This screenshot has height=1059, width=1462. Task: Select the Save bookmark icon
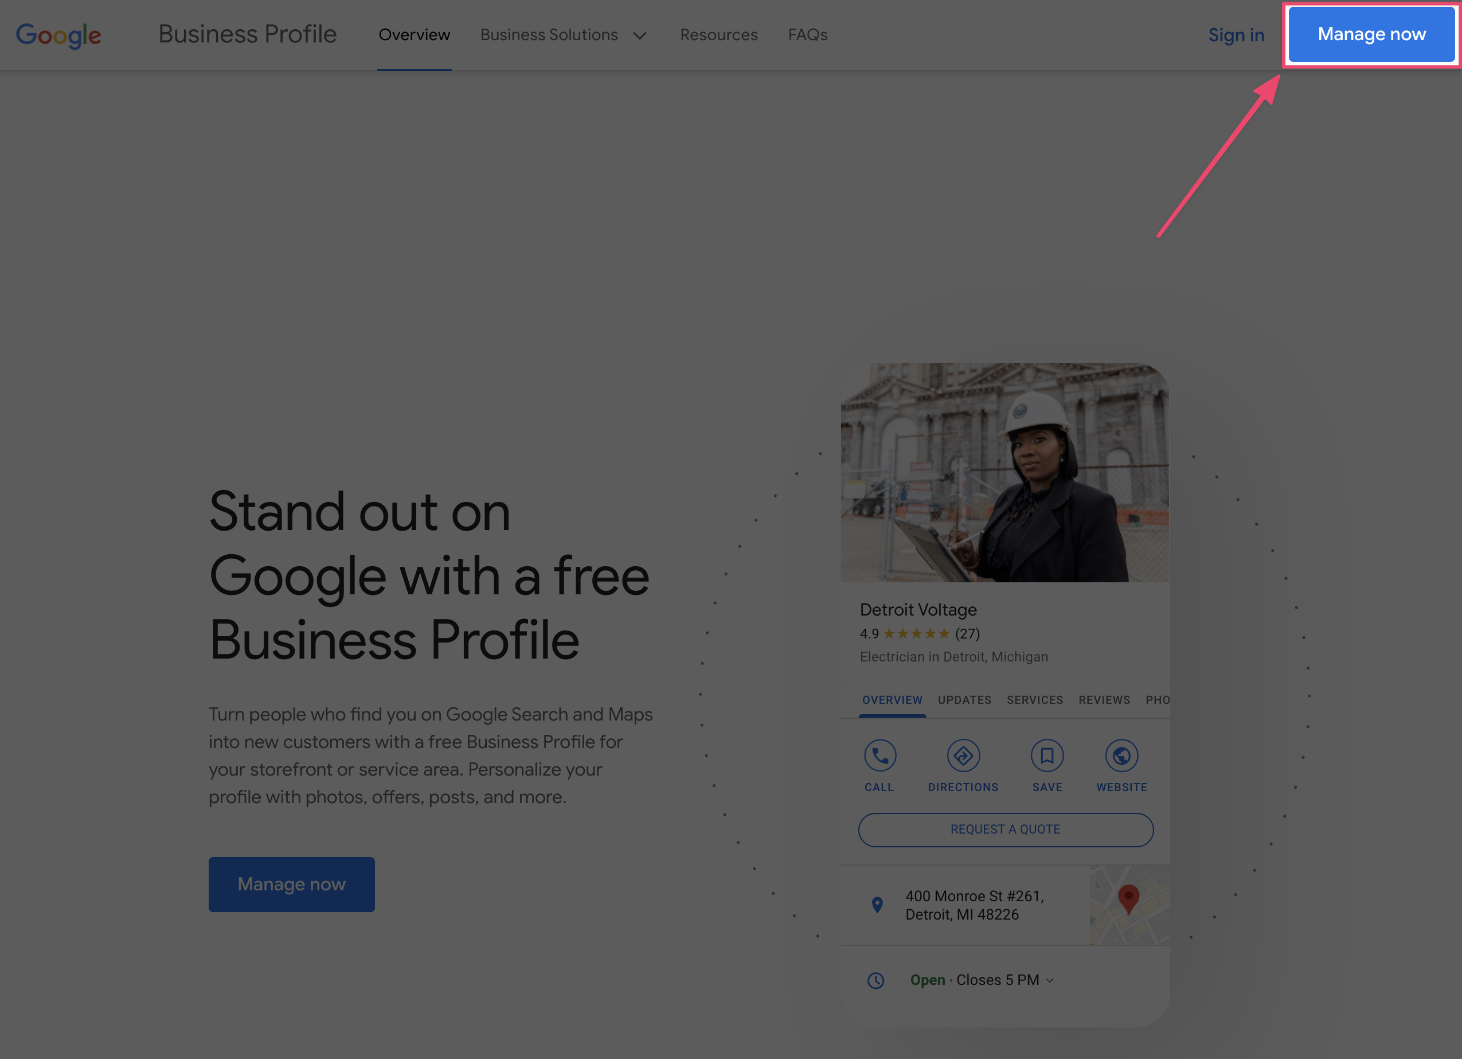1047,755
